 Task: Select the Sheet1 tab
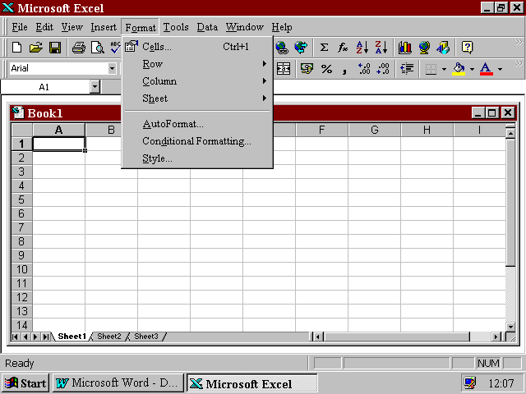click(x=72, y=337)
